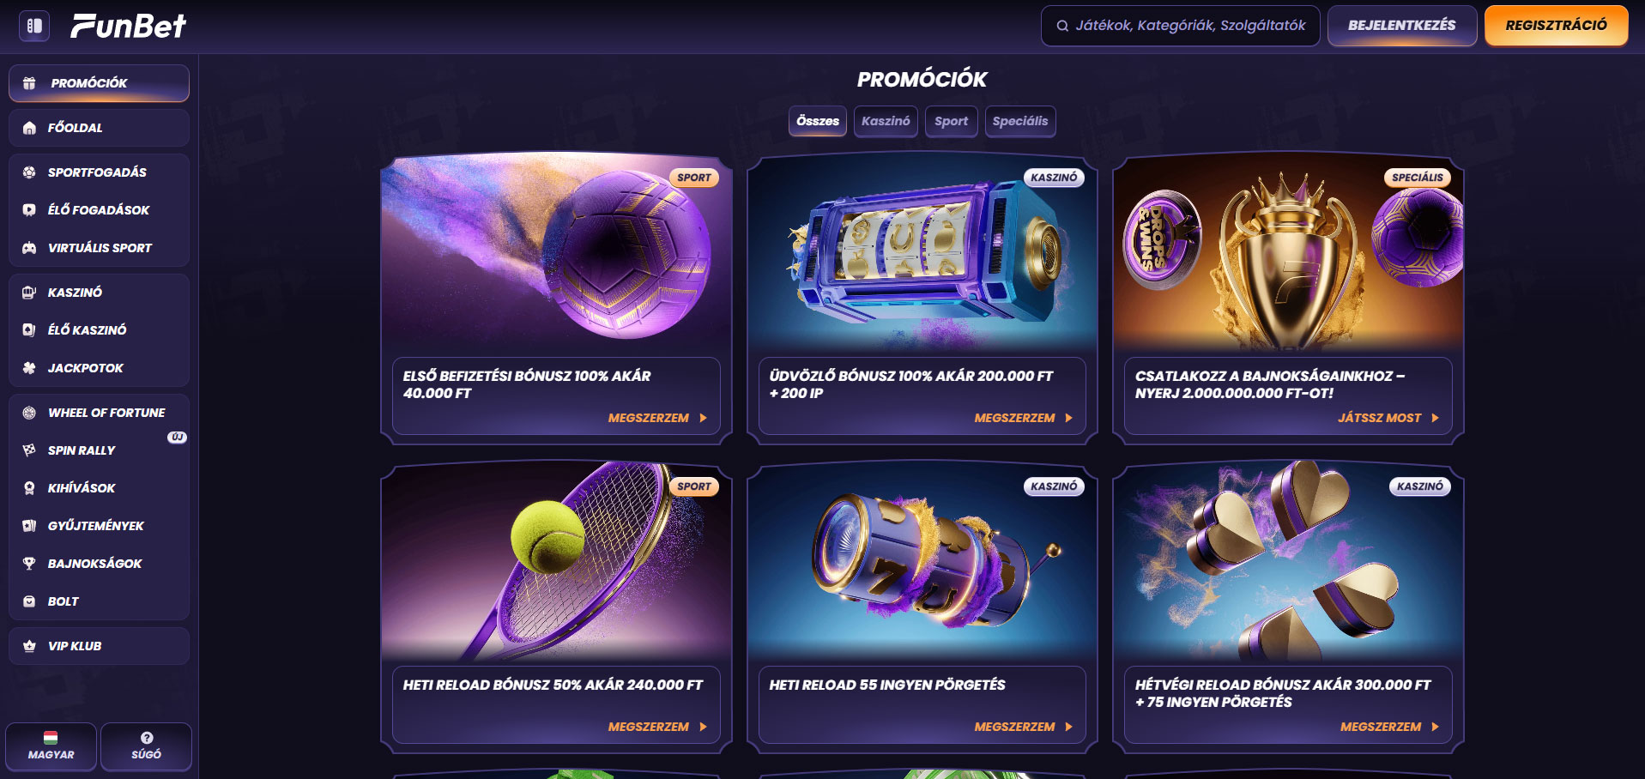Open the FunBet logo home link
Screen dimensions: 1645x779
point(128,26)
